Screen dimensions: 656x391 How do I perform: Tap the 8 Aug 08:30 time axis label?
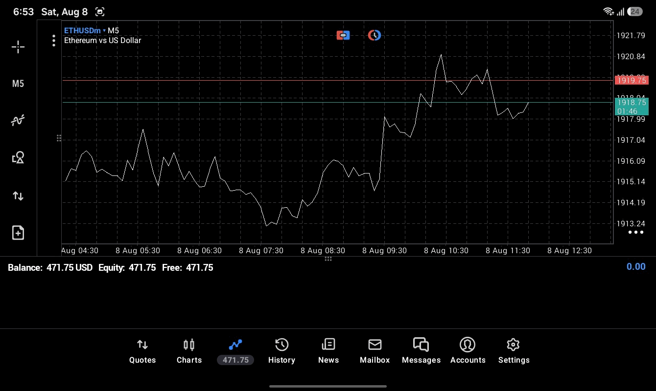323,251
